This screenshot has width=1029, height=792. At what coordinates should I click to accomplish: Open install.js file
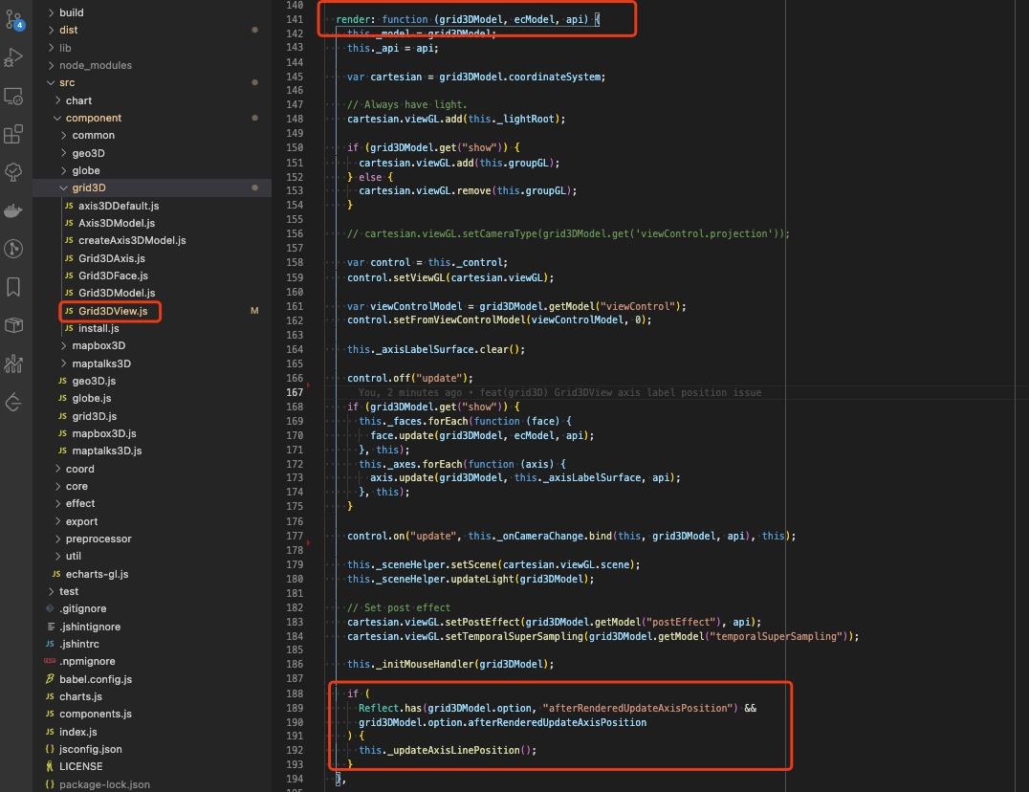[152, 328]
